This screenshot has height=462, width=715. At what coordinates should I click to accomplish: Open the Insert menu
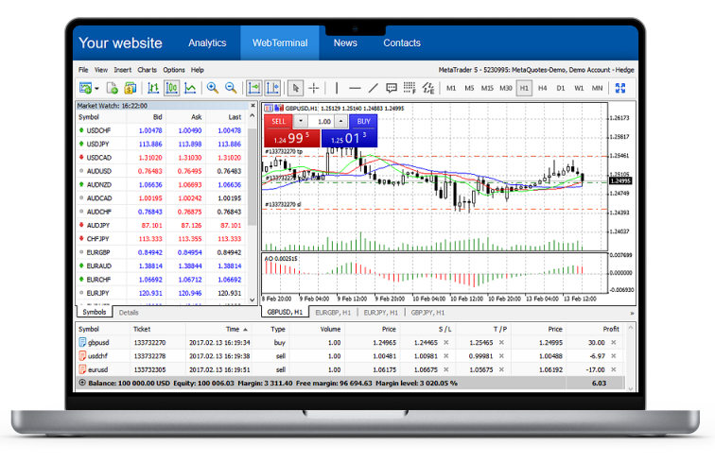[123, 70]
